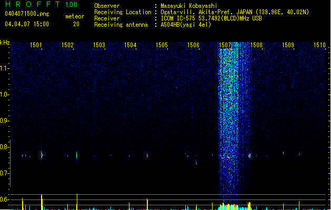Click the meteor echo just after 1502
The image size is (331, 210).
(x=77, y=155)
